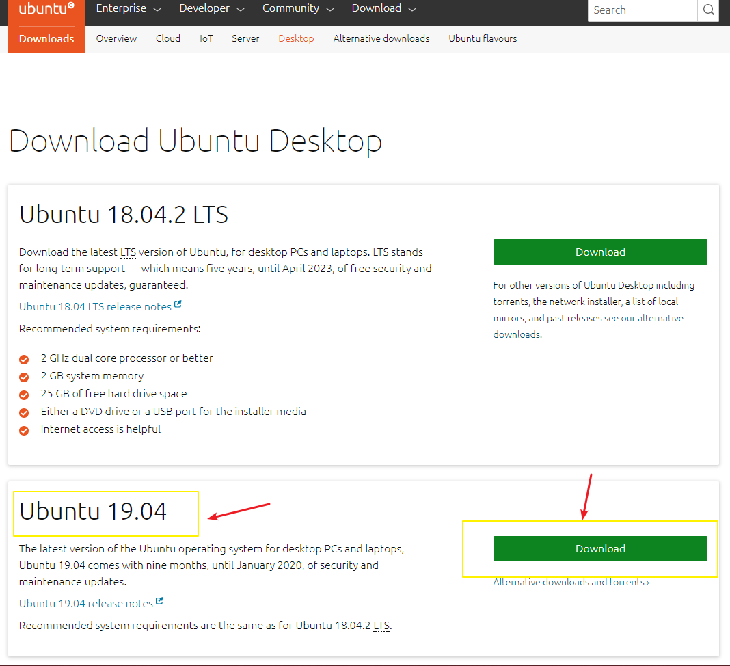Open Ubuntu 19.04 release notes

pos(85,603)
